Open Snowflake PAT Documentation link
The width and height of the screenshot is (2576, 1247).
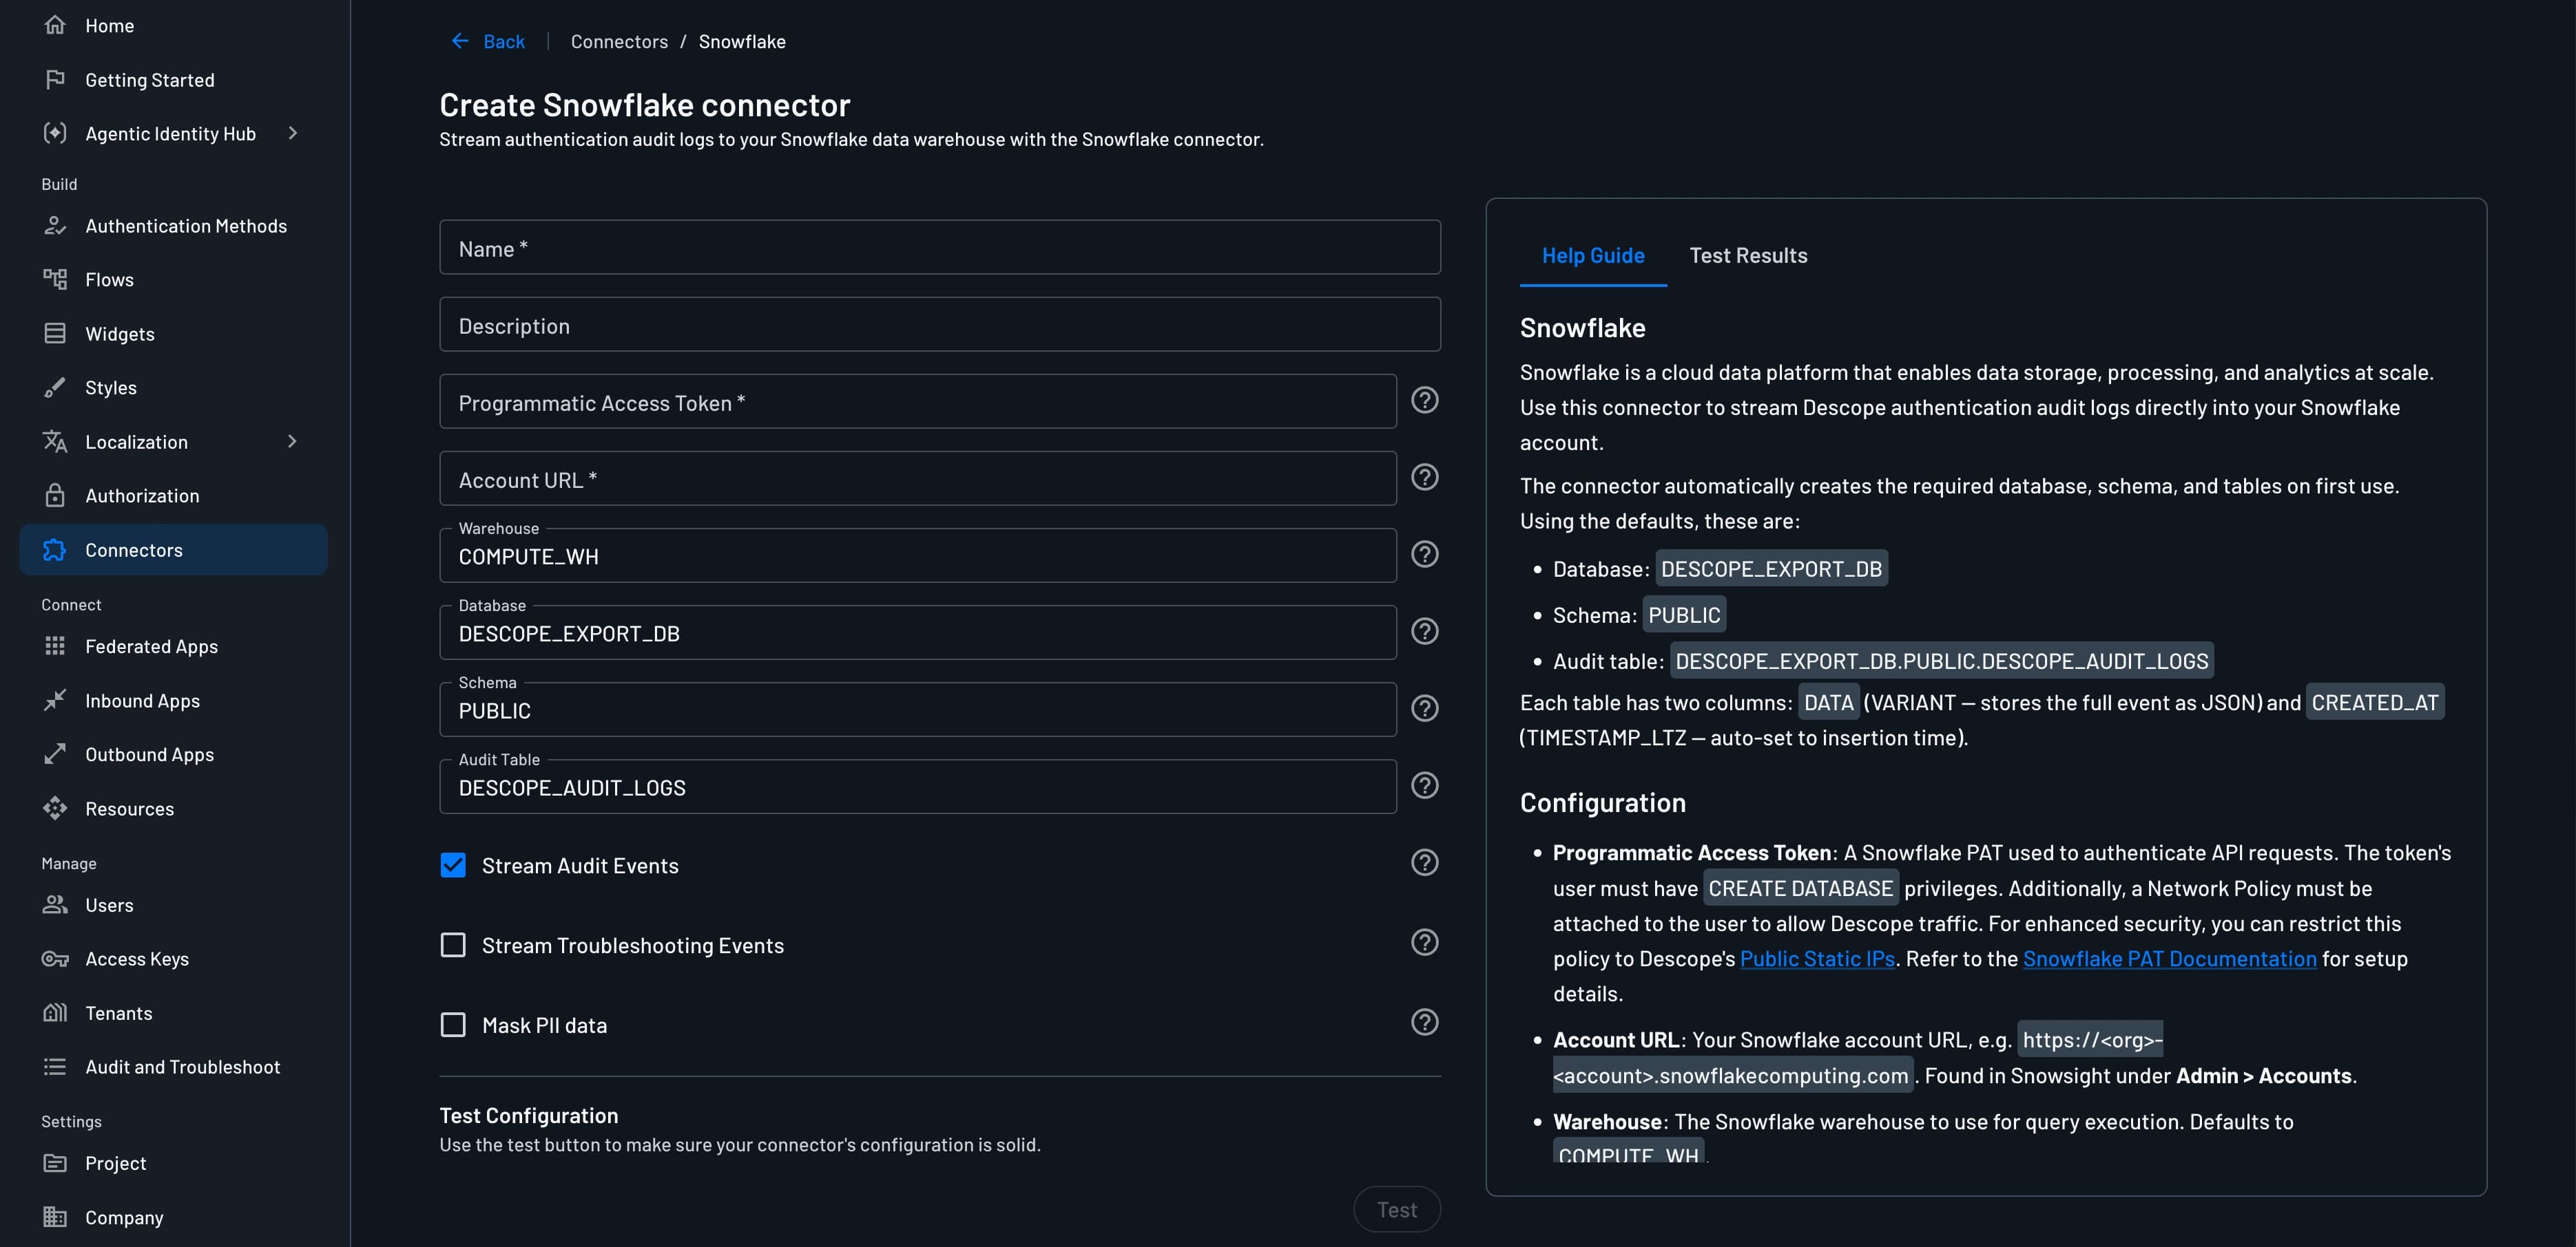click(2169, 958)
